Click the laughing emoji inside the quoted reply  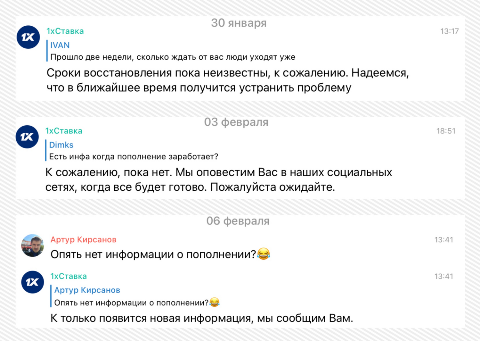[215, 303]
